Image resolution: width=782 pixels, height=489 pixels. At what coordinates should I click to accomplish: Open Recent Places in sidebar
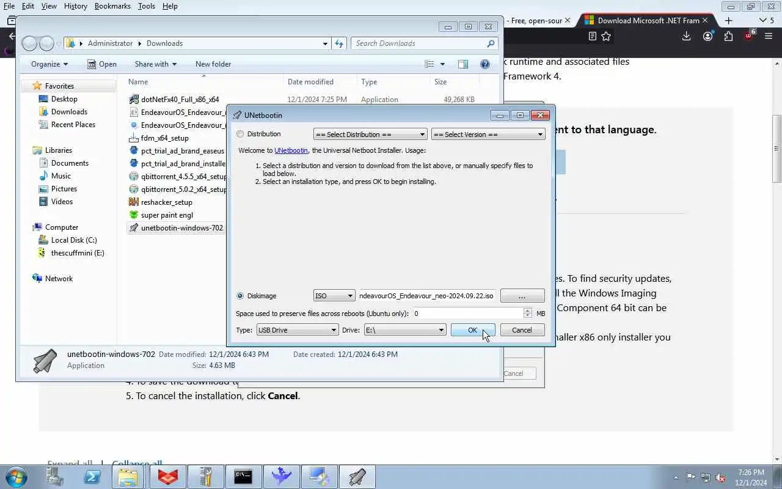coord(73,125)
